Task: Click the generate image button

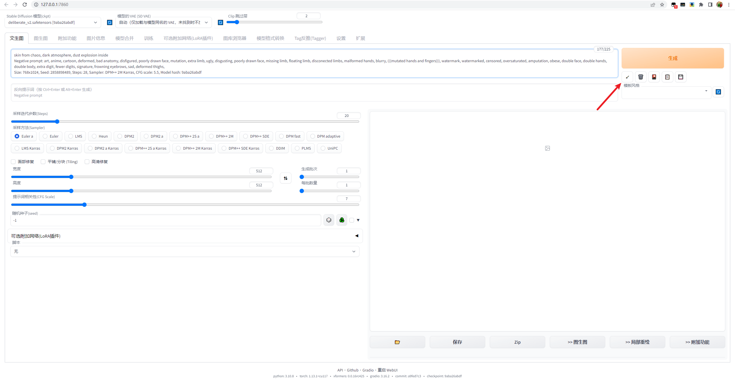Action: 673,58
